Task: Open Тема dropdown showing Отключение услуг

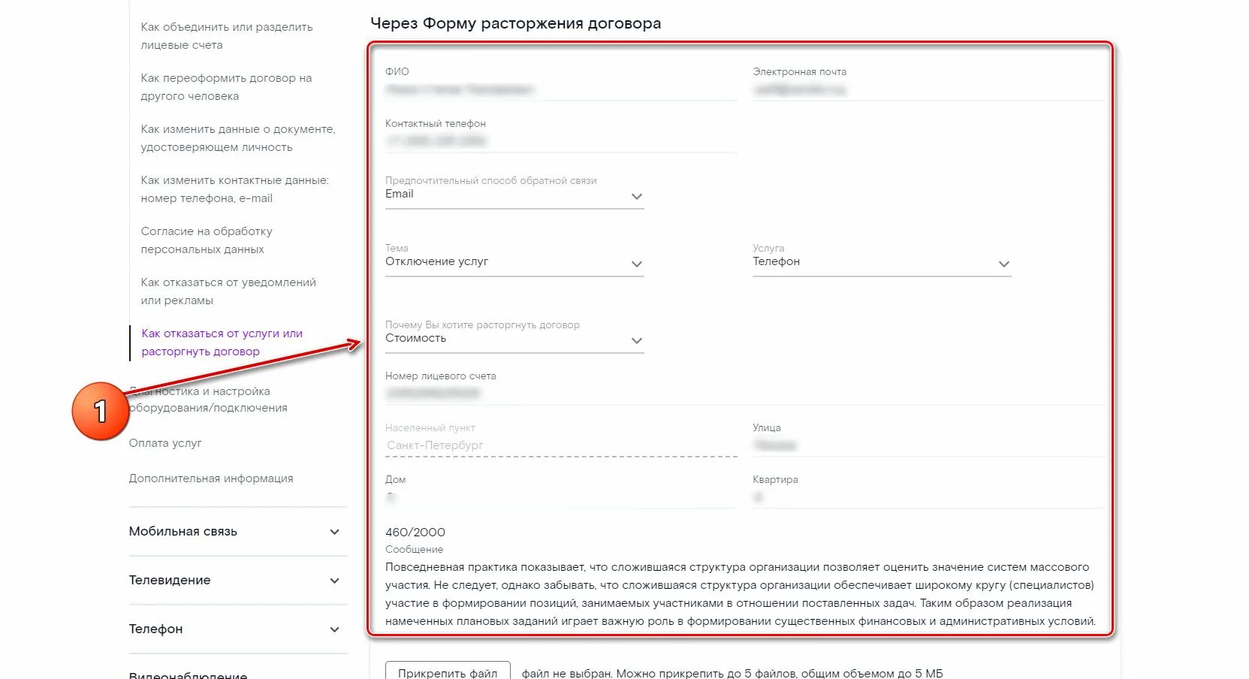Action: tap(514, 261)
